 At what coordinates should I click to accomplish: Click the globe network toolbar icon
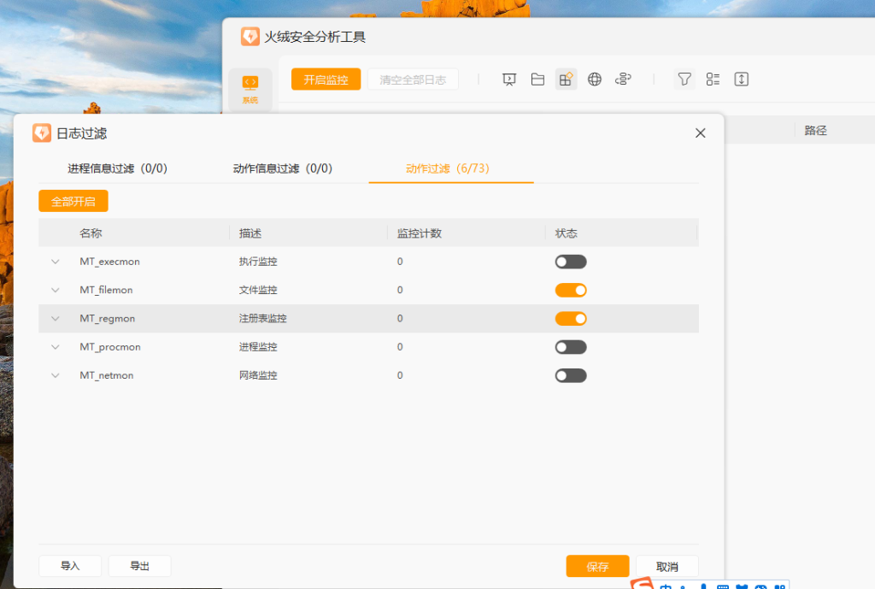tap(595, 80)
